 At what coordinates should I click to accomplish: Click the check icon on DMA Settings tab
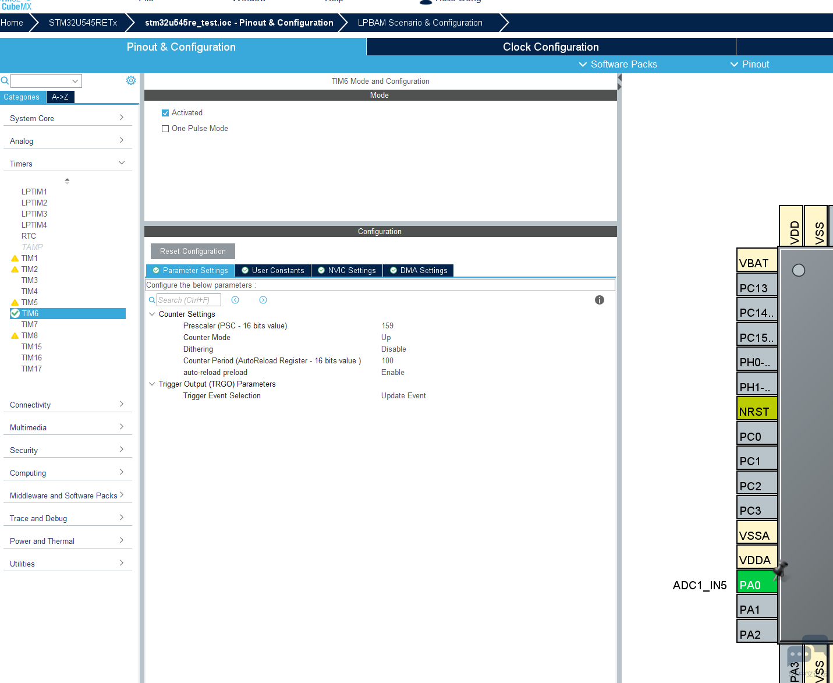tap(394, 270)
